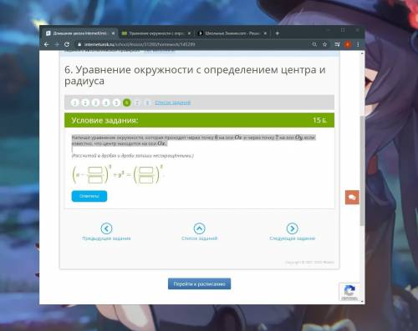Reload the page with the refresh icon
This screenshot has height=331, width=418.
click(x=67, y=44)
